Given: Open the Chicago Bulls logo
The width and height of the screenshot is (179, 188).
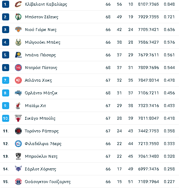Looking at the screenshot, I should [18, 118].
